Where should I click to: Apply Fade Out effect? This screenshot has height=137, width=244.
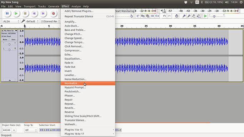pyautogui.click(x=88, y=67)
